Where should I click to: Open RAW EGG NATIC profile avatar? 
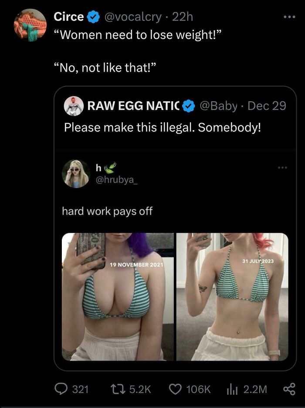(74, 106)
